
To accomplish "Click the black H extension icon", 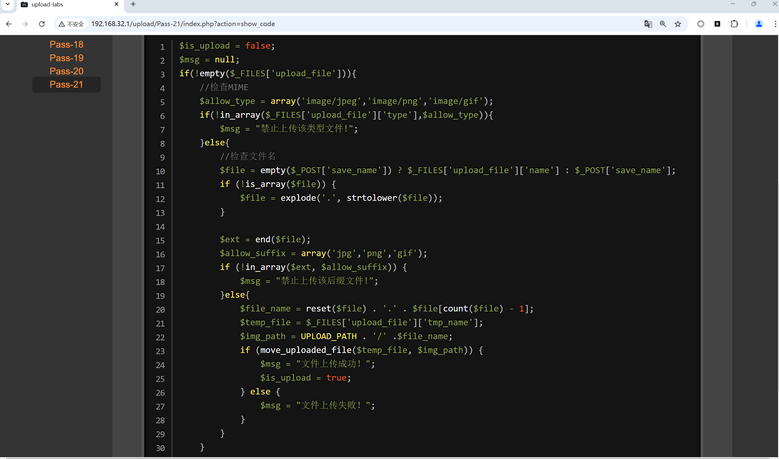I will 717,24.
